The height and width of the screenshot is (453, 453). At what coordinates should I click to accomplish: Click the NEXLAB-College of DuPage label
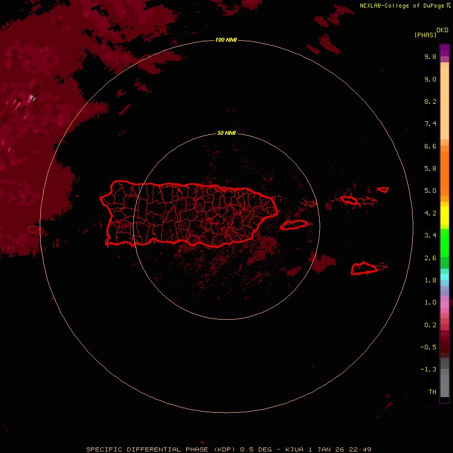402,6
